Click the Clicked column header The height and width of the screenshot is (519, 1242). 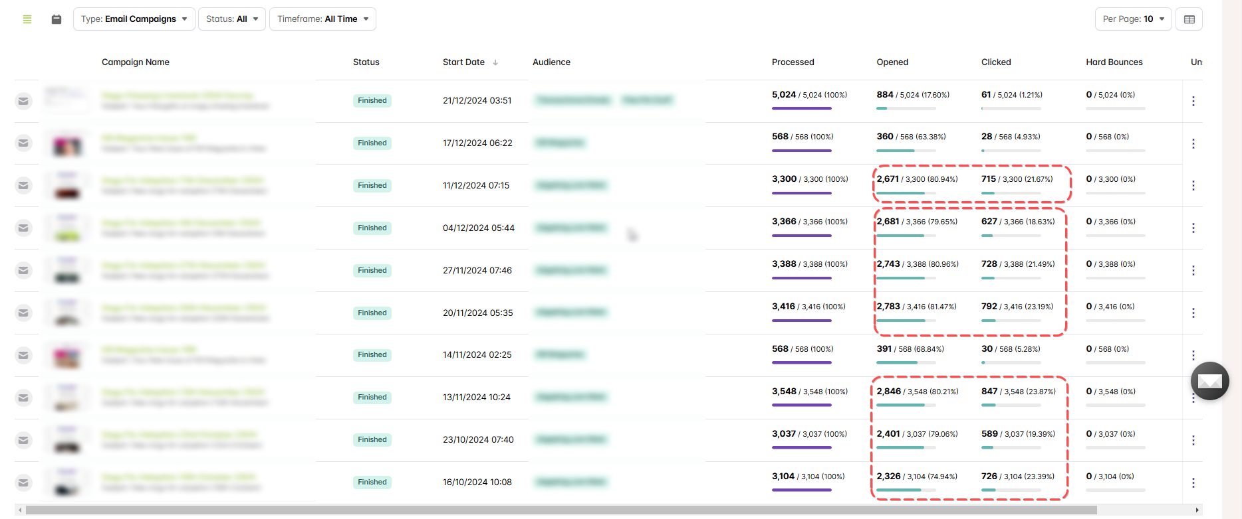[996, 62]
